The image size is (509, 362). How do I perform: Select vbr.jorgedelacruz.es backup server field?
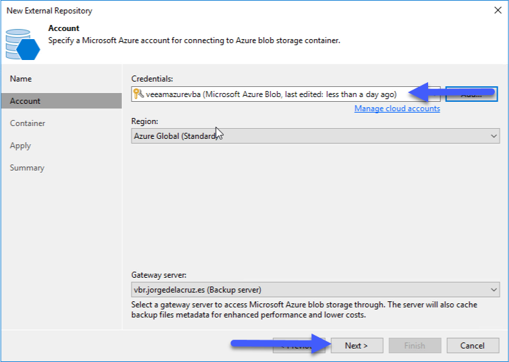pyautogui.click(x=316, y=290)
